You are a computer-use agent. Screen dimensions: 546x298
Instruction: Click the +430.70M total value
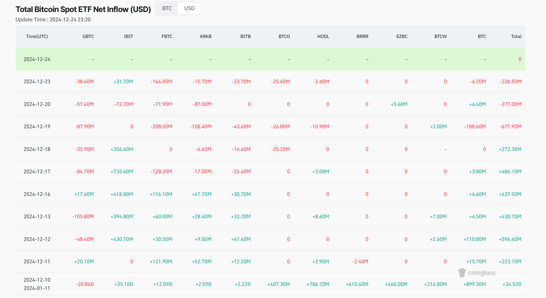(x=510, y=217)
